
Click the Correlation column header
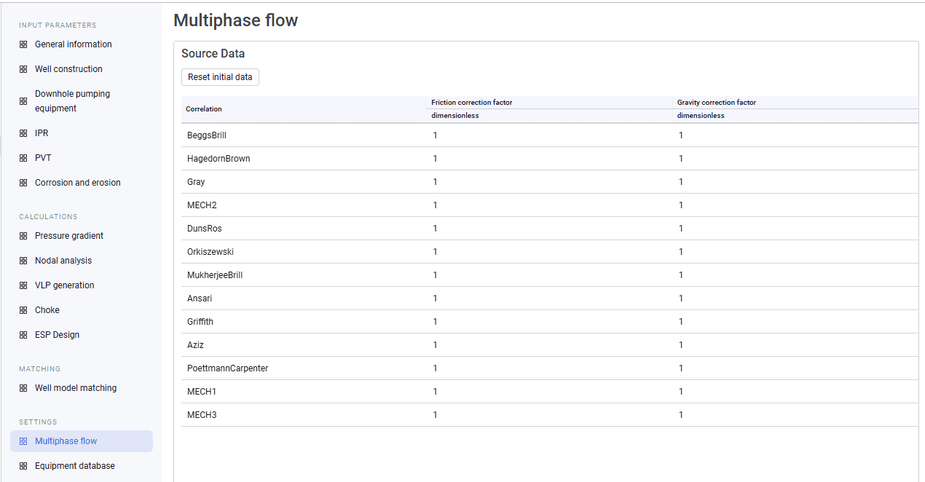point(304,109)
